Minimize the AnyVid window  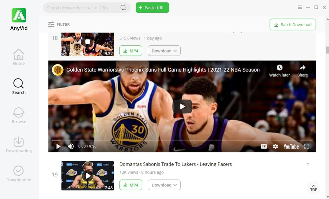coord(308,7)
